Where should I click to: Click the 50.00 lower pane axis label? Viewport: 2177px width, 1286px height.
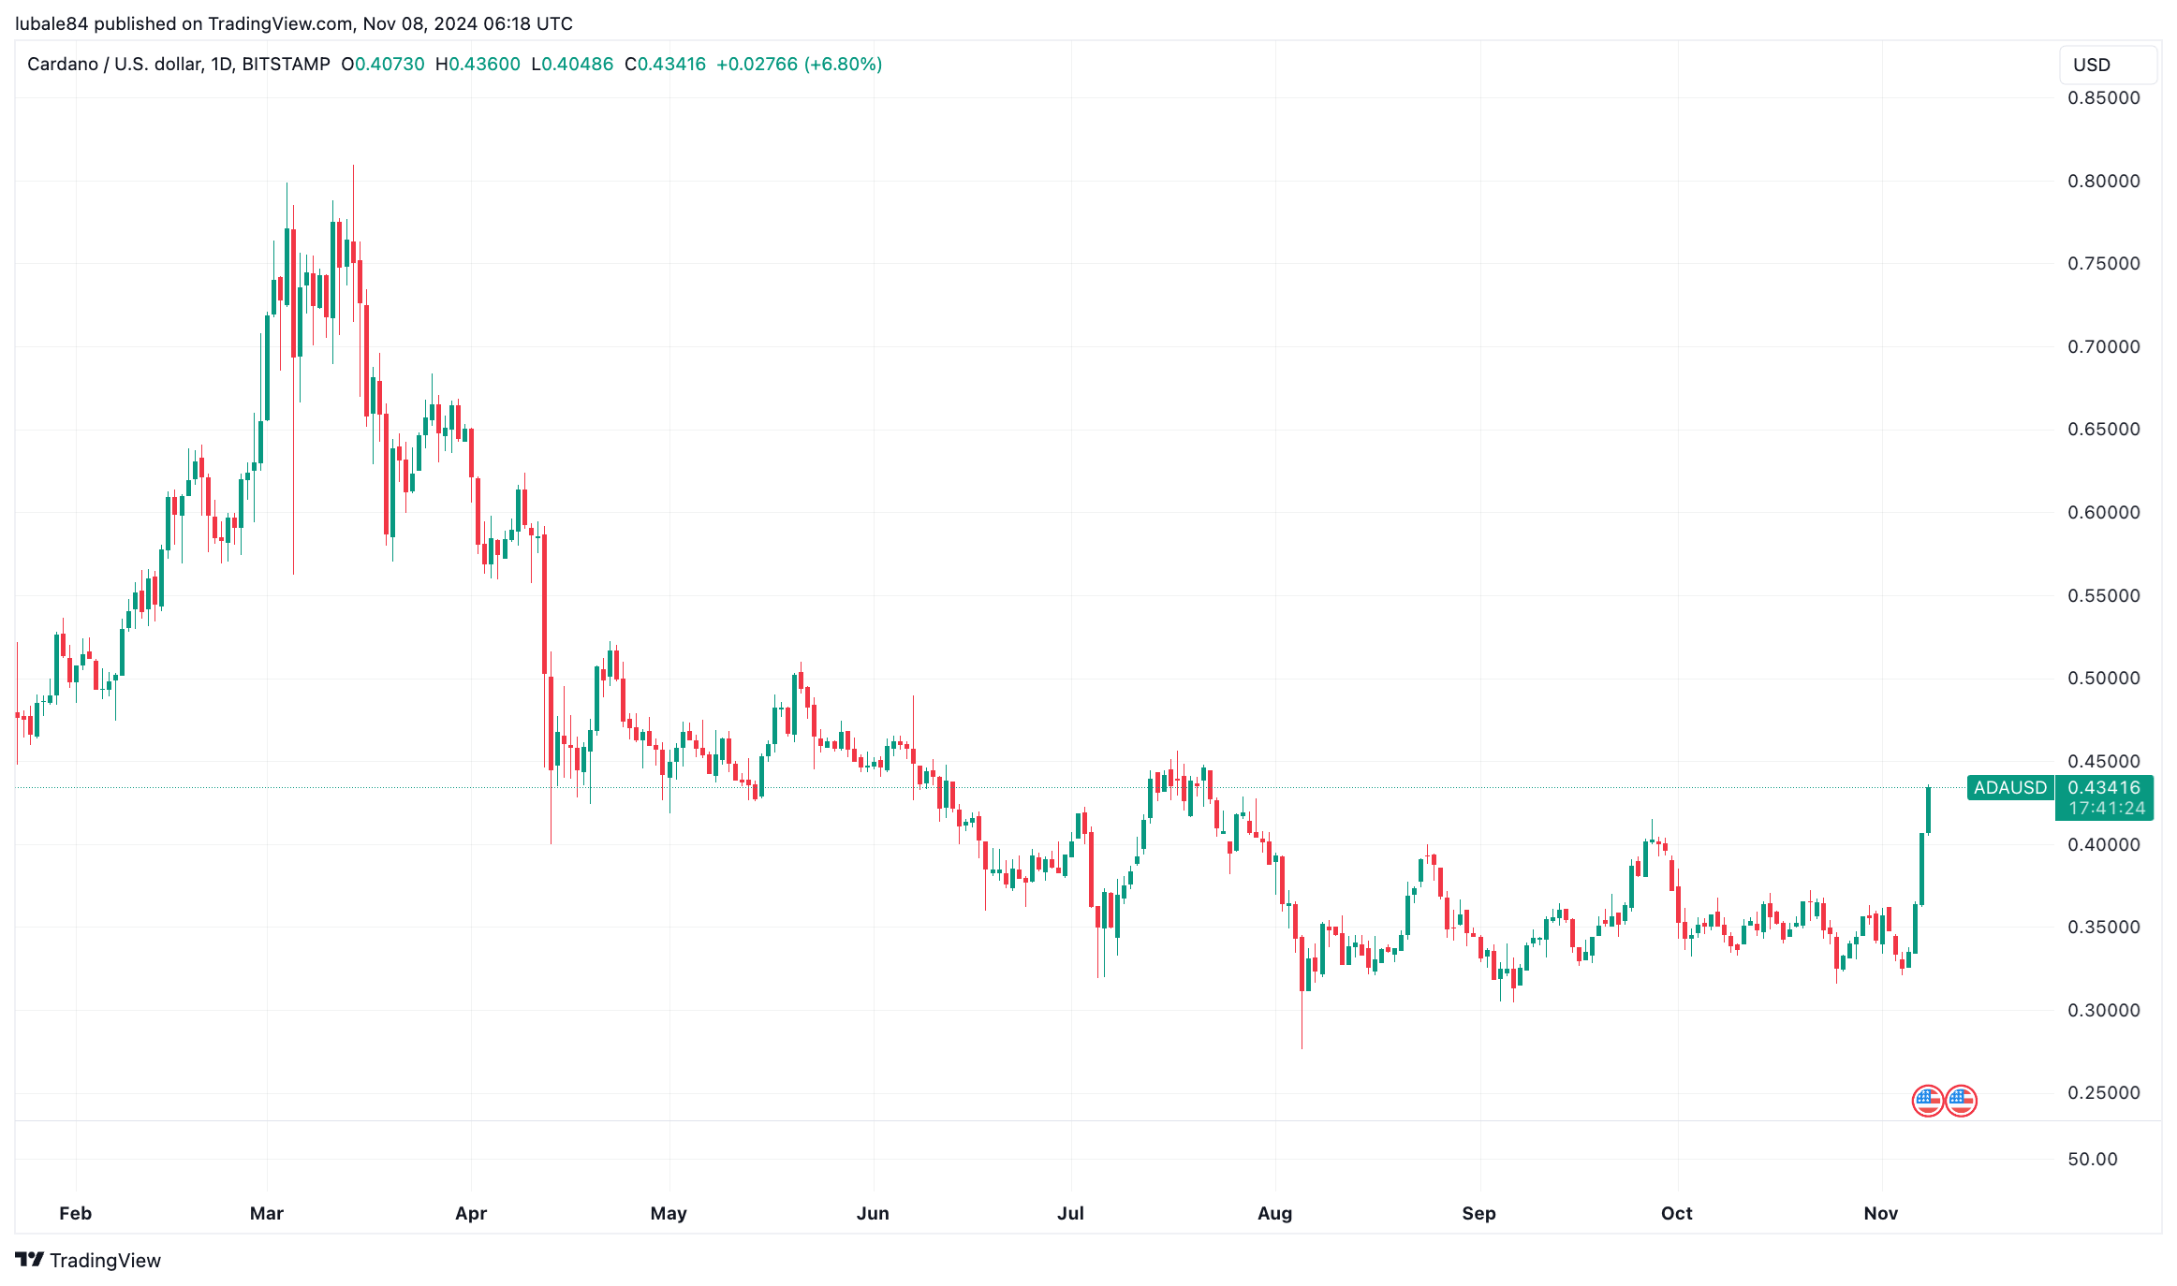pos(2093,1159)
